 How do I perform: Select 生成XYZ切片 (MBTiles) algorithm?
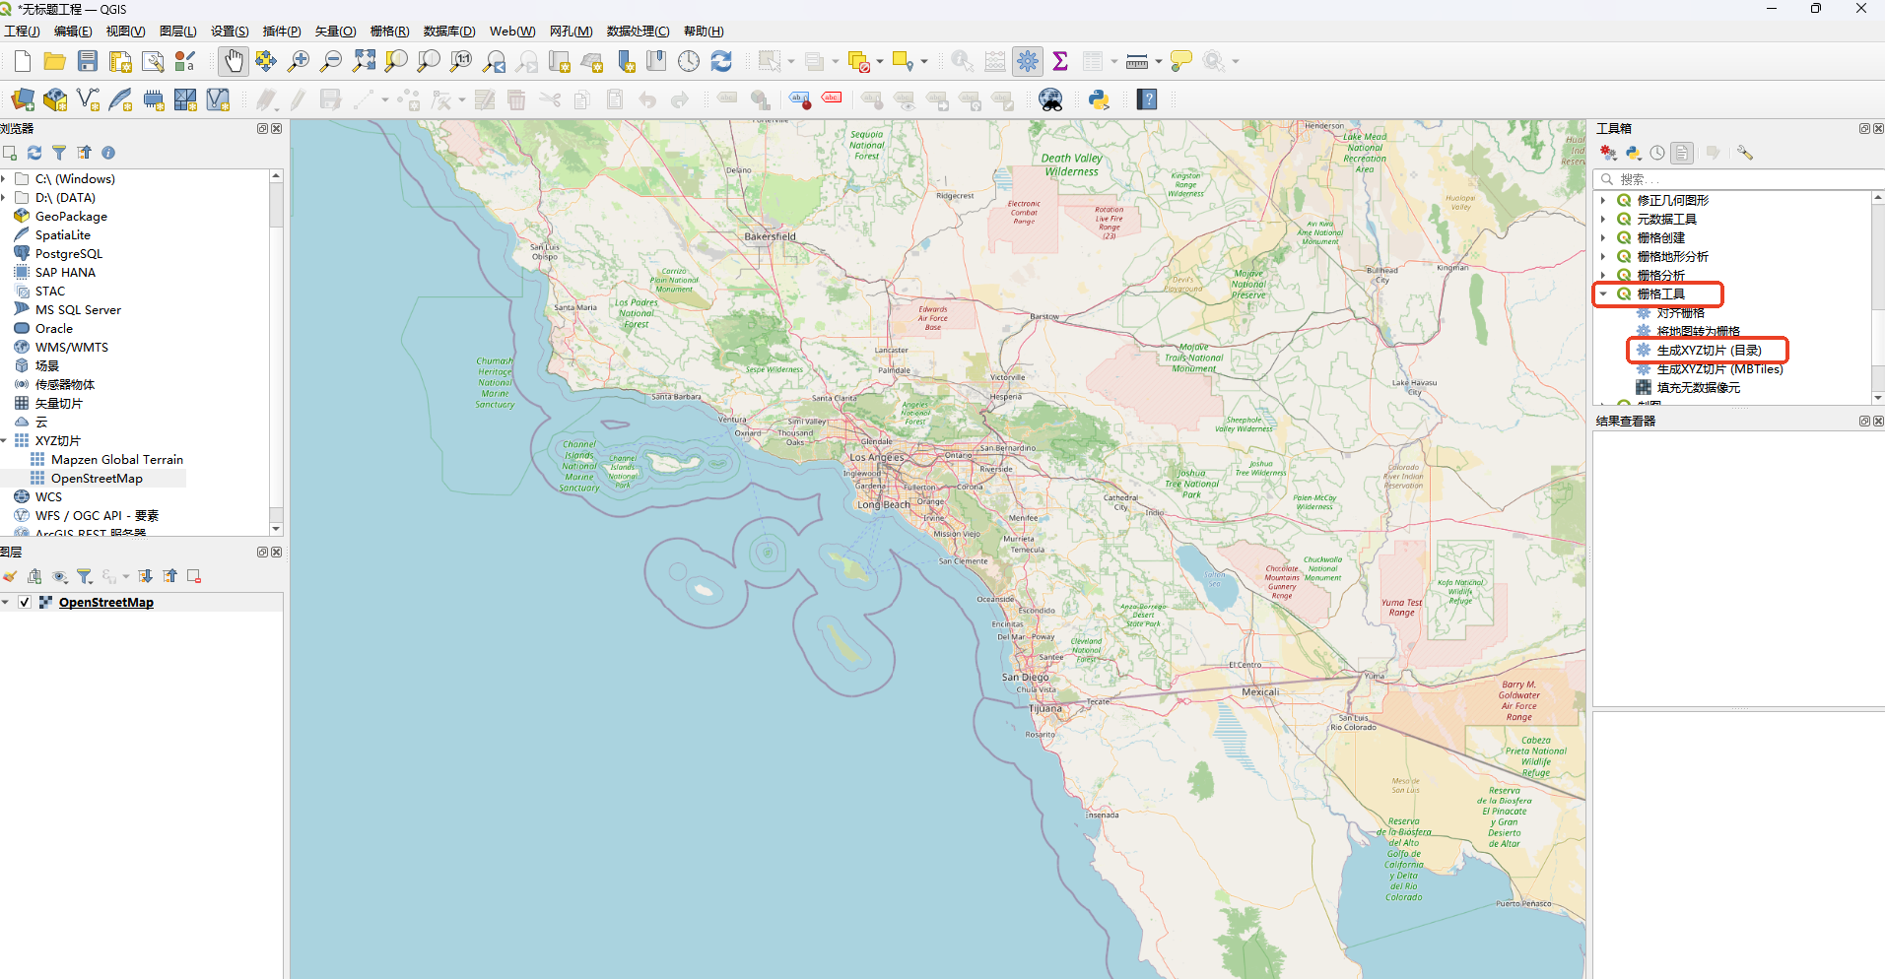point(1719,368)
